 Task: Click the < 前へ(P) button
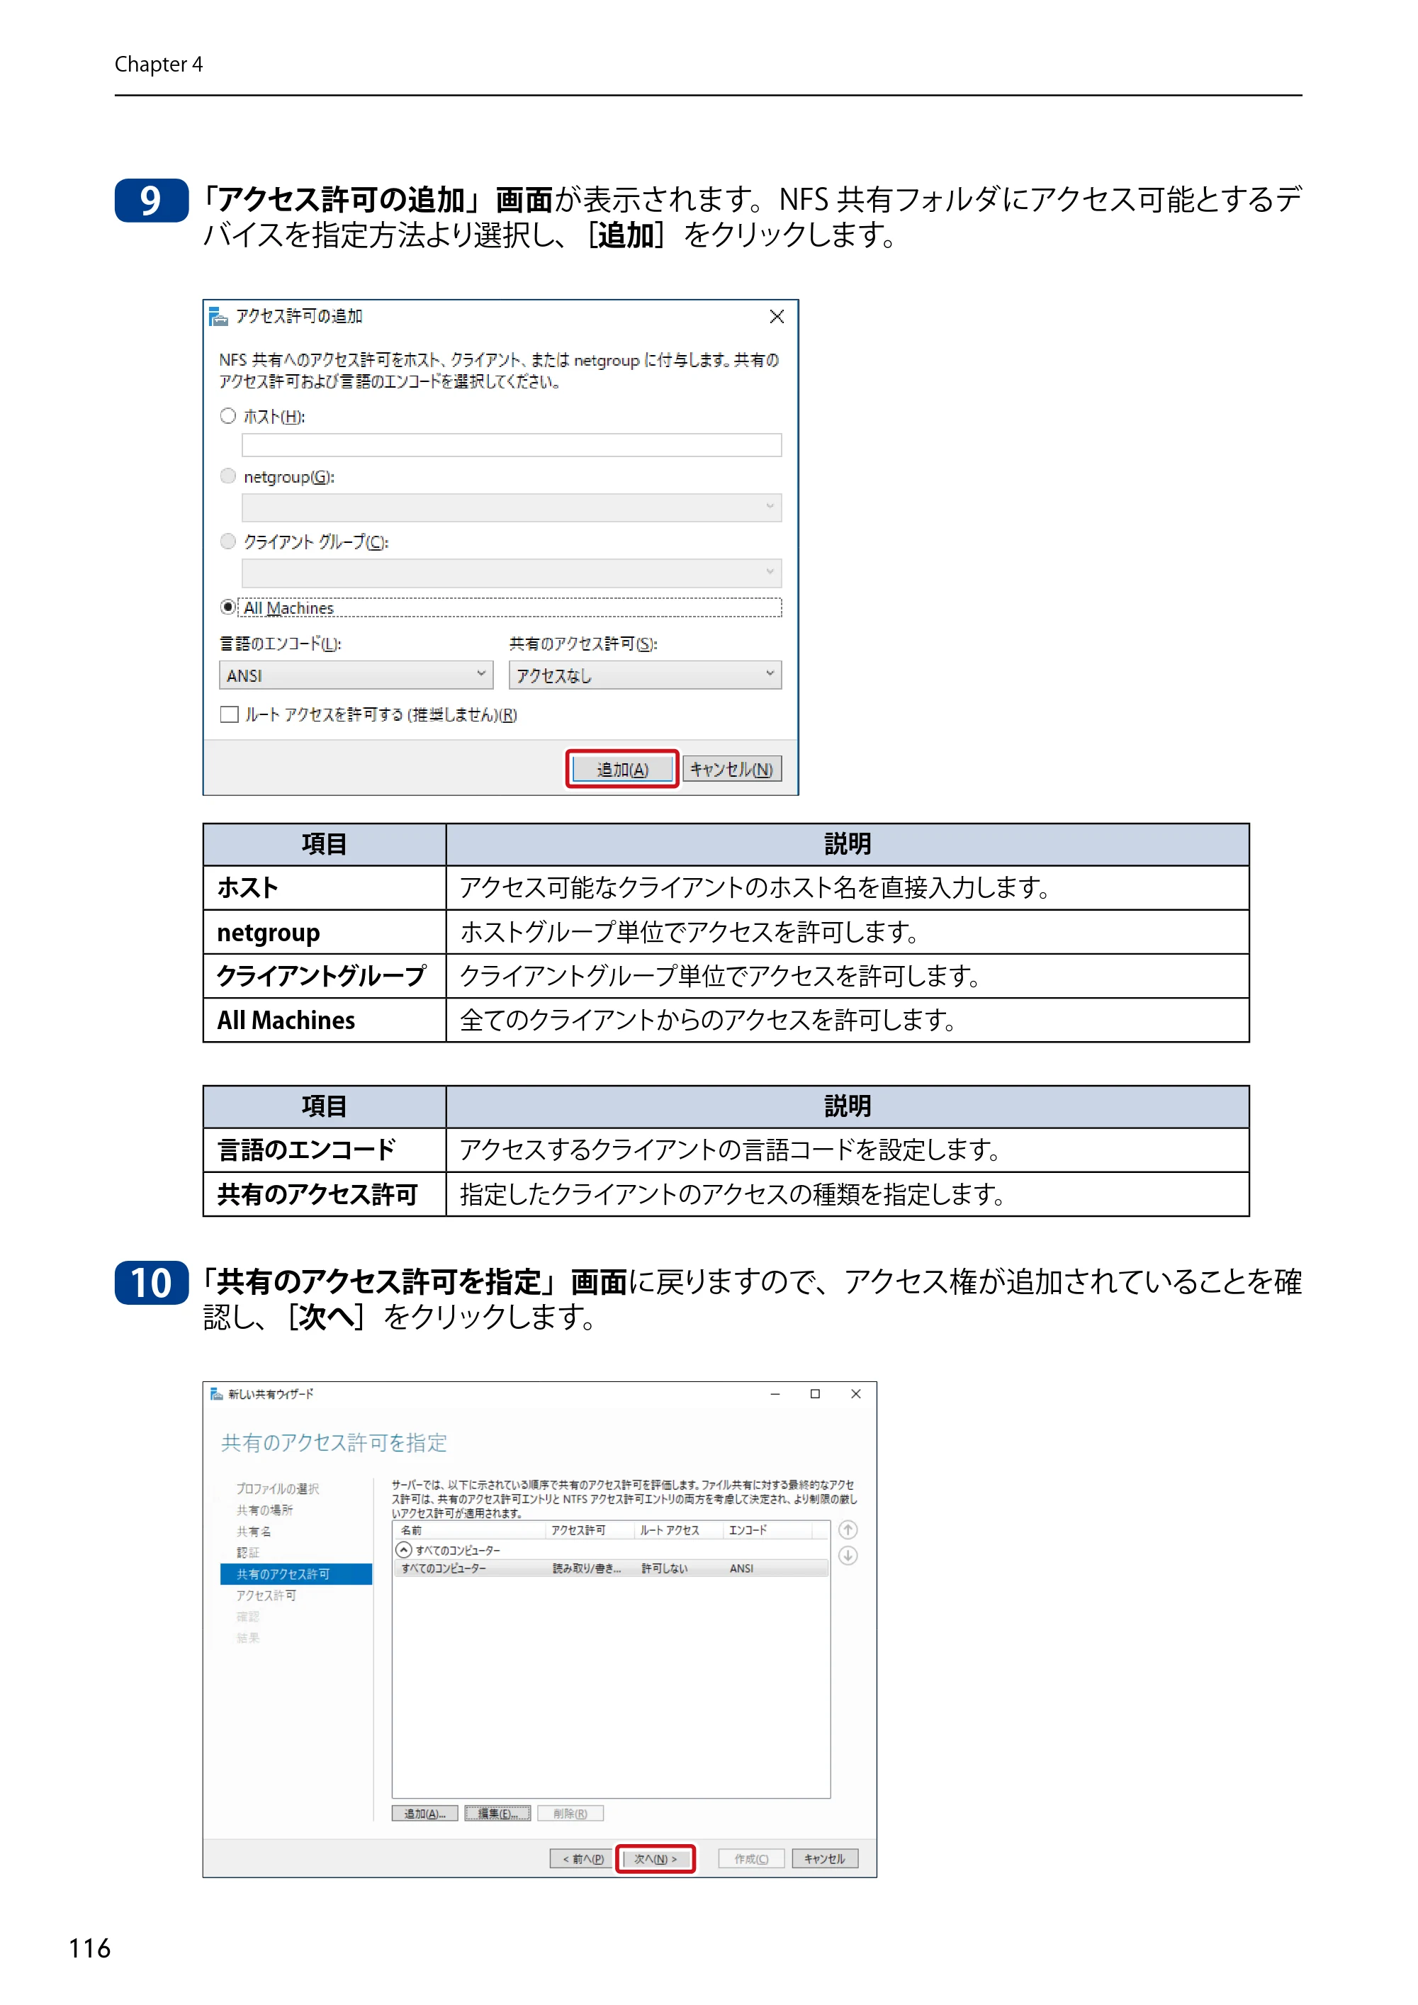(583, 1859)
